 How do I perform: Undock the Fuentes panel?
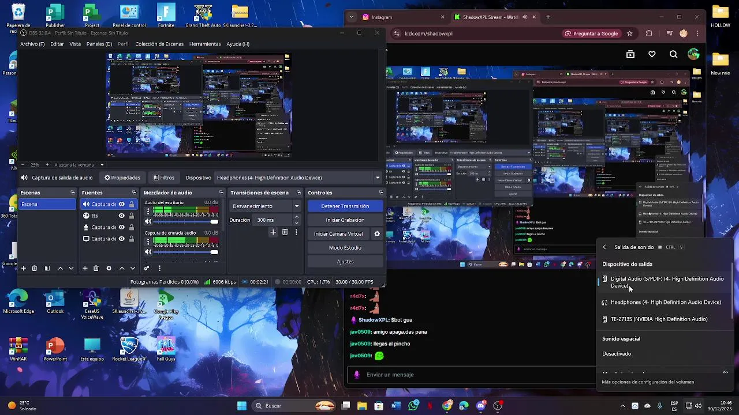pos(134,193)
